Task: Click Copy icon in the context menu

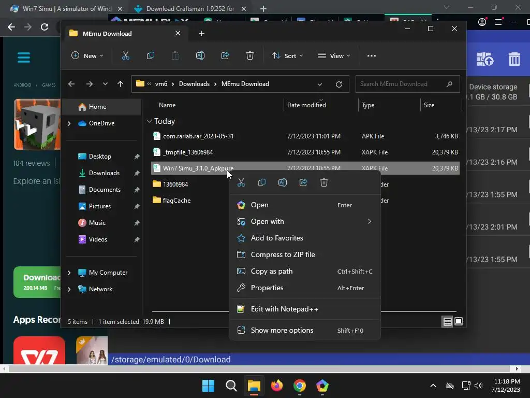Action: [x=261, y=183]
